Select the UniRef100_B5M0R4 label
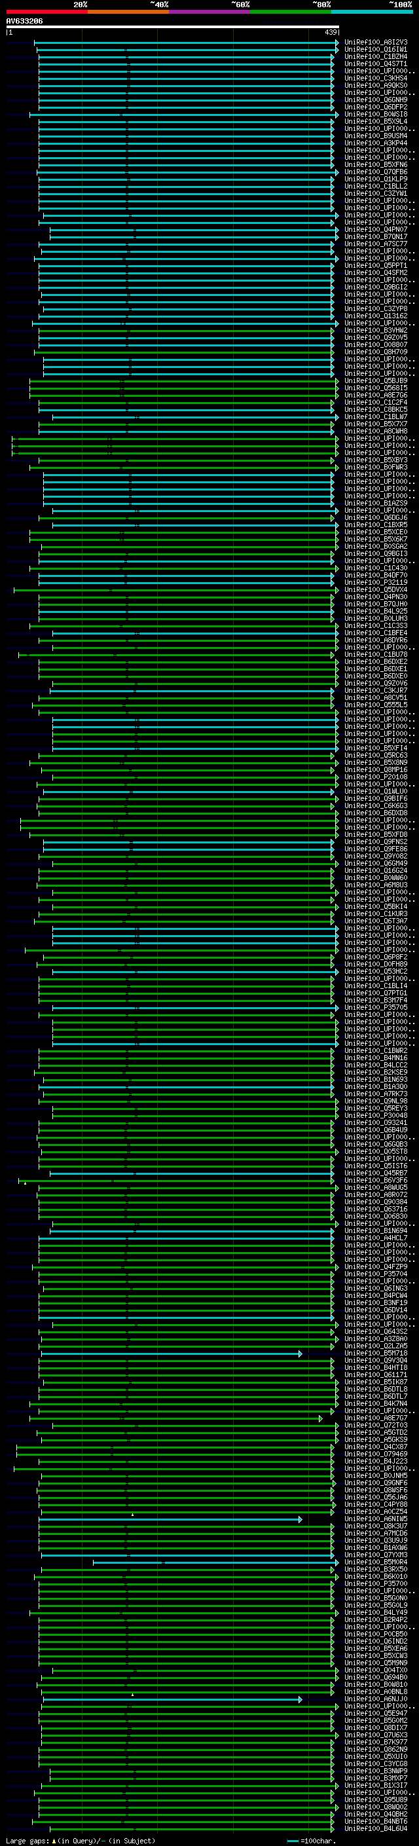The width and height of the screenshot is (419, 1846). pos(375,1562)
